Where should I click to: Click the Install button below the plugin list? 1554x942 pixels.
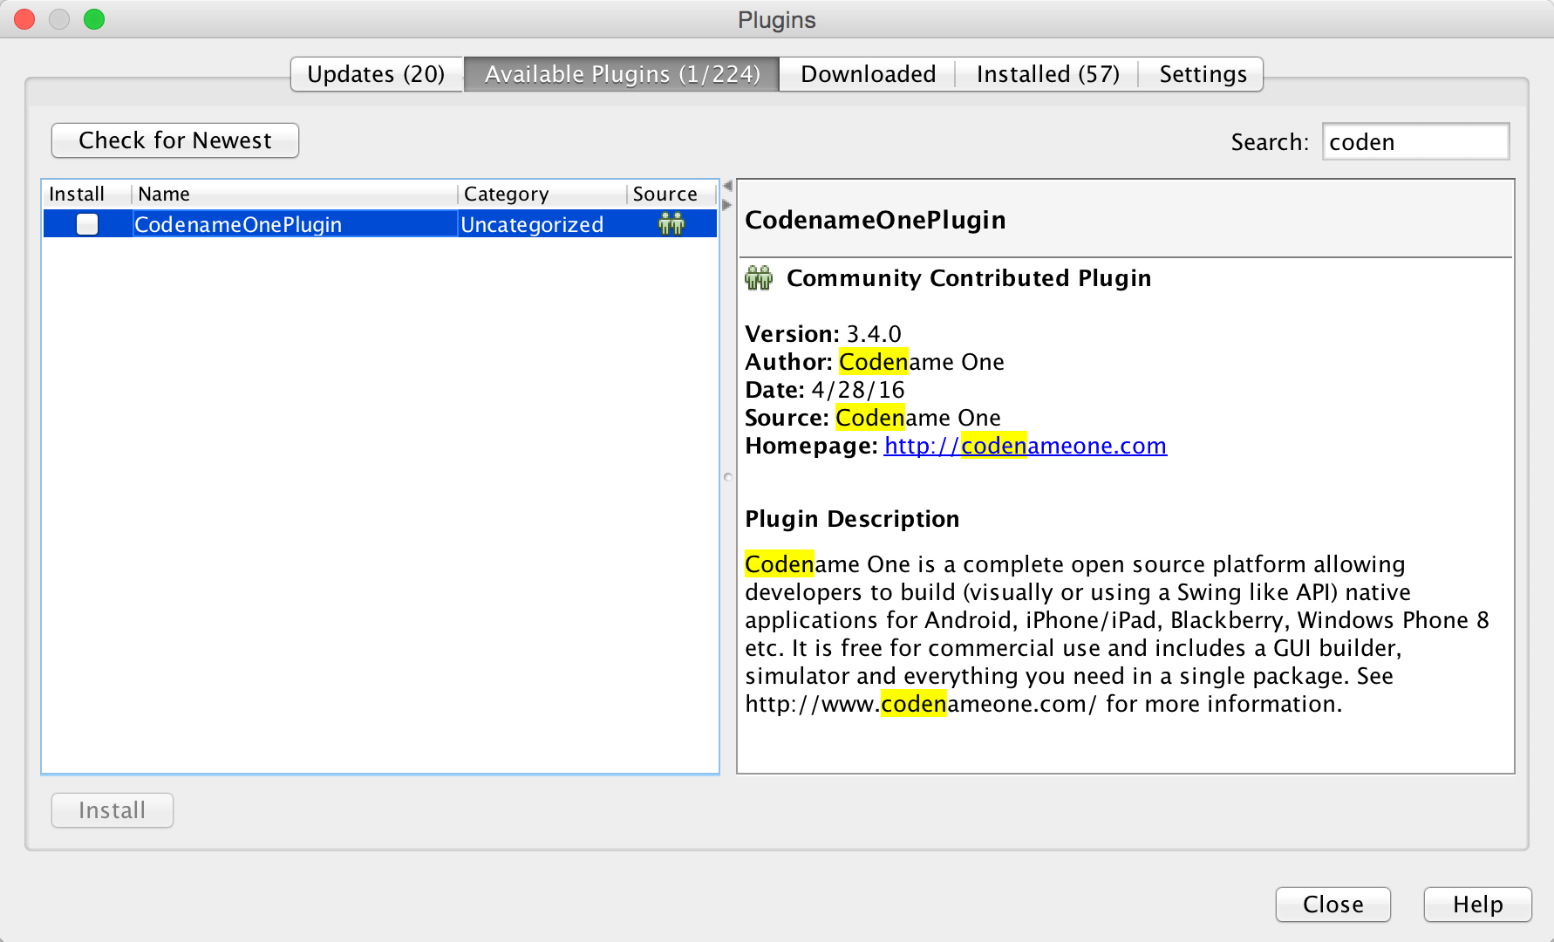tap(112, 809)
